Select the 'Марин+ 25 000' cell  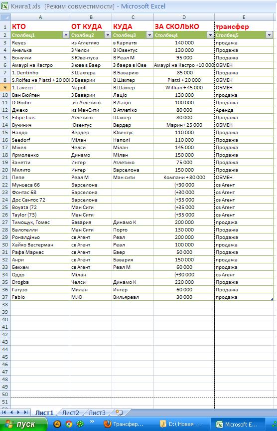point(184,125)
